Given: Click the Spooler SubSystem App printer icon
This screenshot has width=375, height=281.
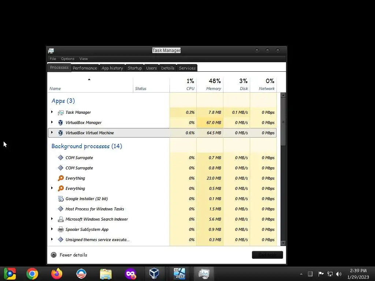Looking at the screenshot, I should click(61, 229).
